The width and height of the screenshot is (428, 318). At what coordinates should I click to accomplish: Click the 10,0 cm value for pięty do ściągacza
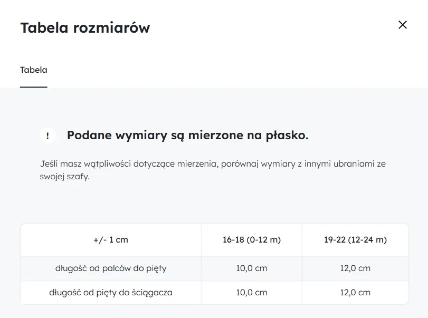pyautogui.click(x=251, y=293)
